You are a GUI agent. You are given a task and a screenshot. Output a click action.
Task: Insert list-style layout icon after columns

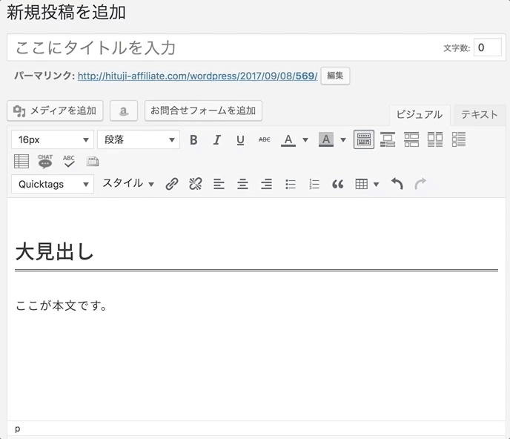pyautogui.click(x=459, y=139)
